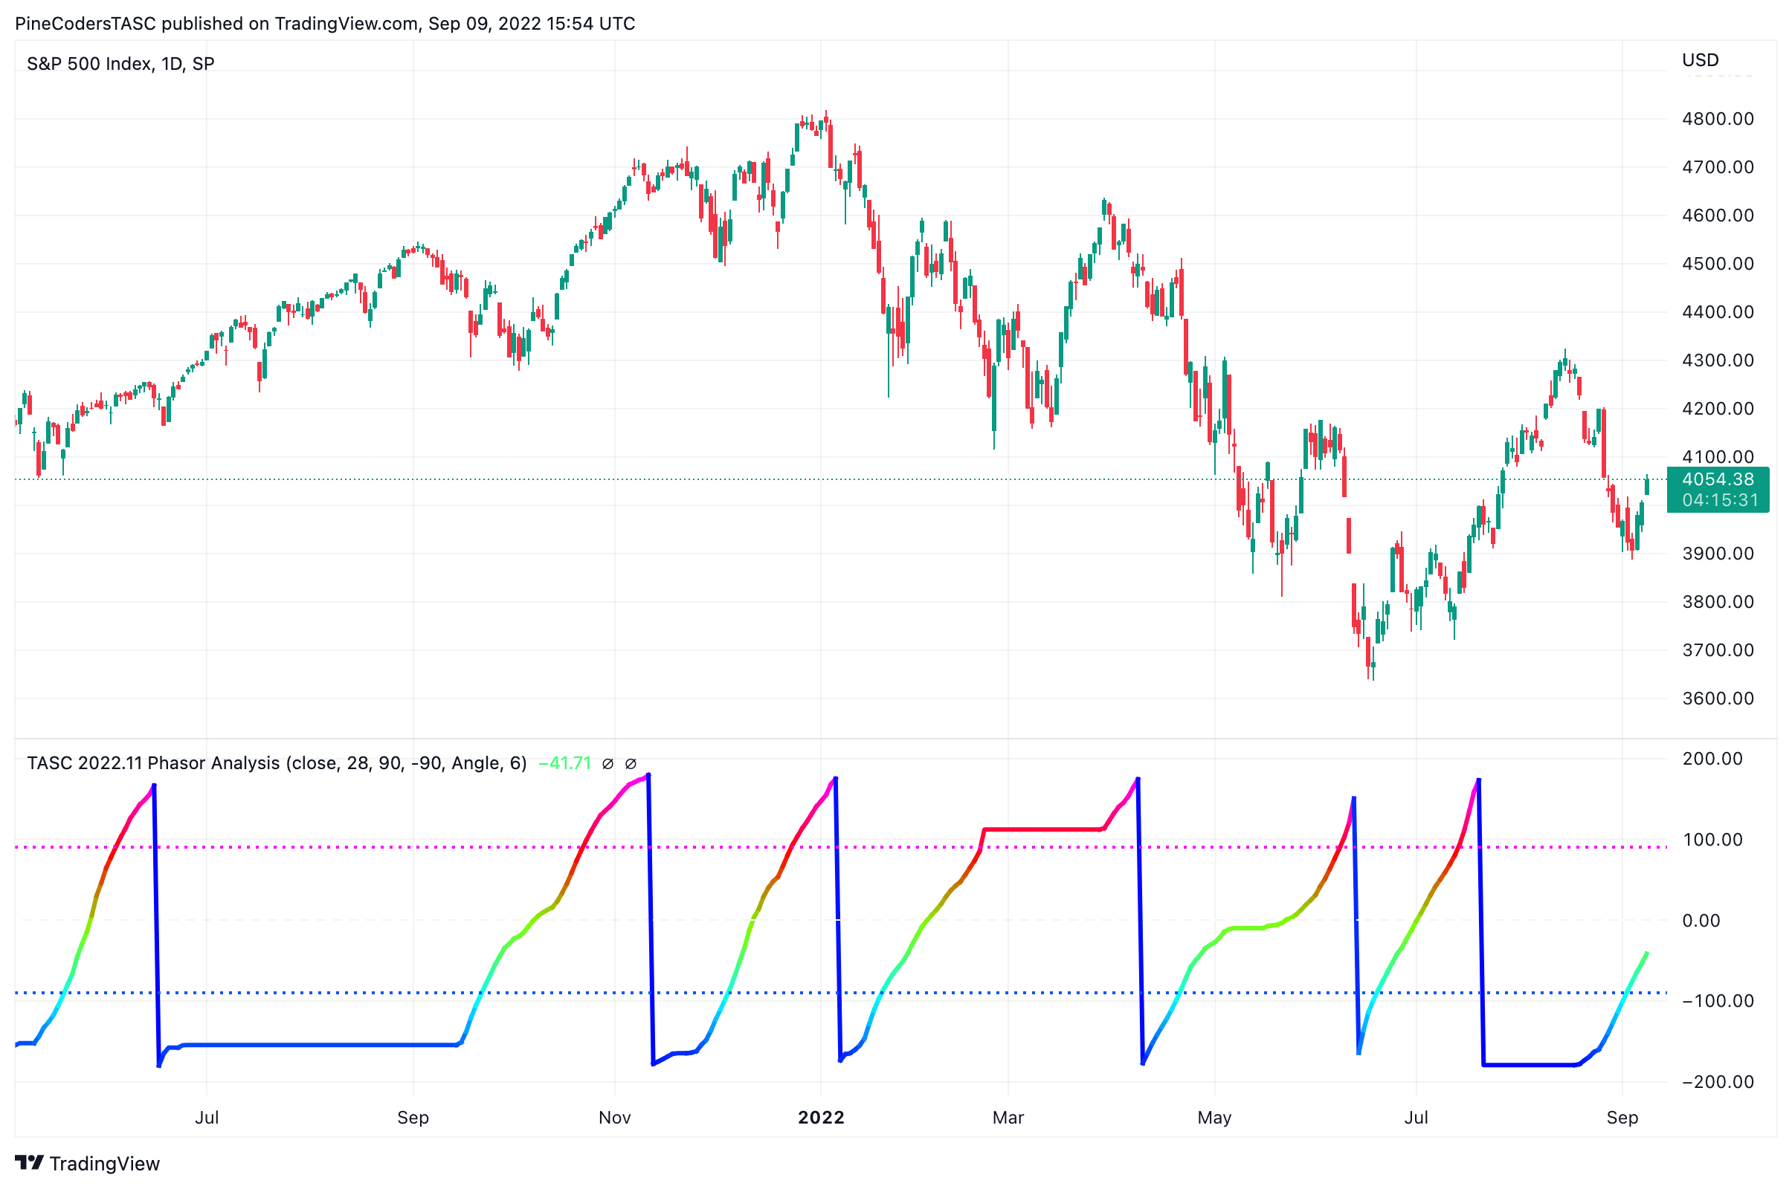Click the 4500.00 price axis label

1718,264
